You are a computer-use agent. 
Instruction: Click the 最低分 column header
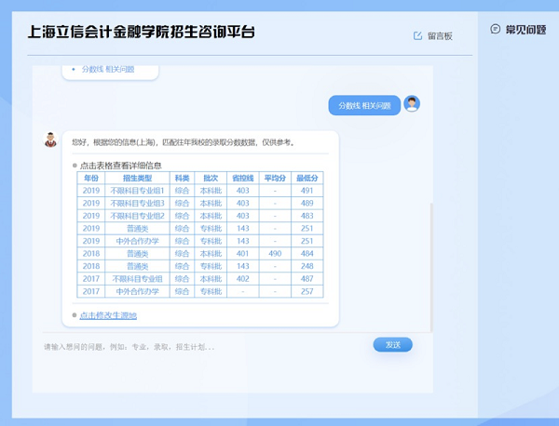point(307,178)
